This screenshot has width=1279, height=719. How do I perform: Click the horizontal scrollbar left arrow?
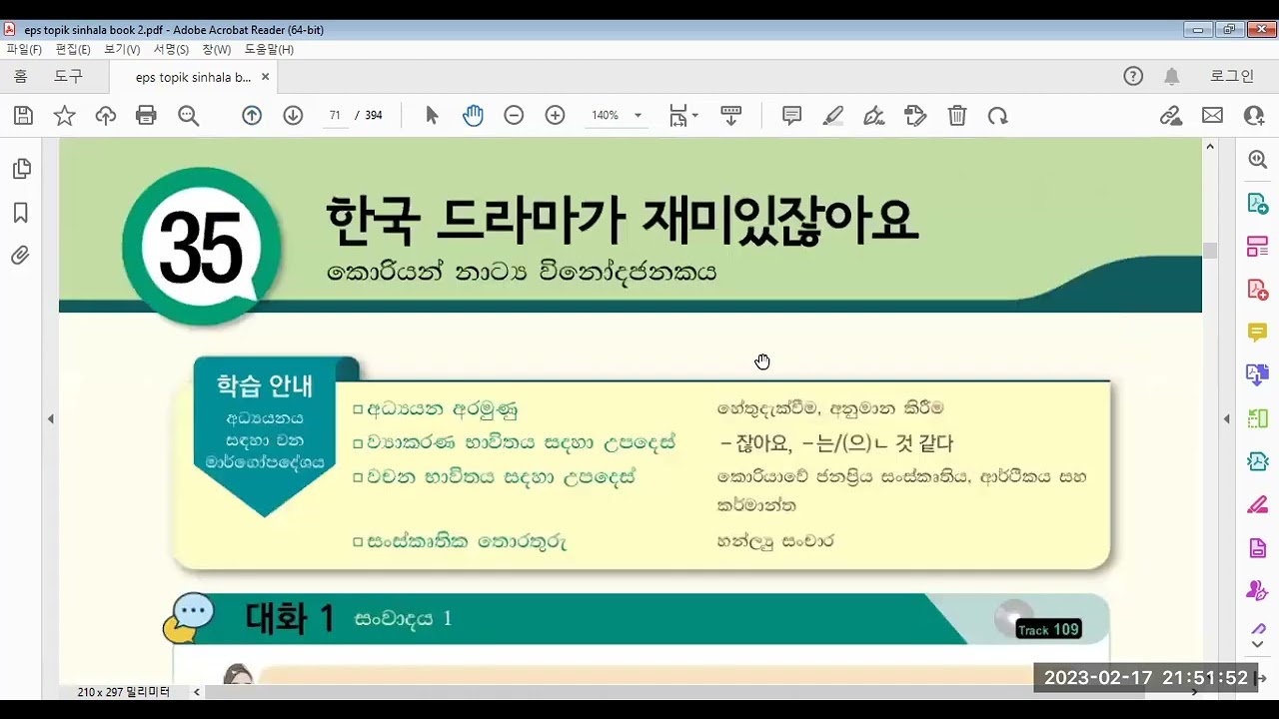(197, 692)
